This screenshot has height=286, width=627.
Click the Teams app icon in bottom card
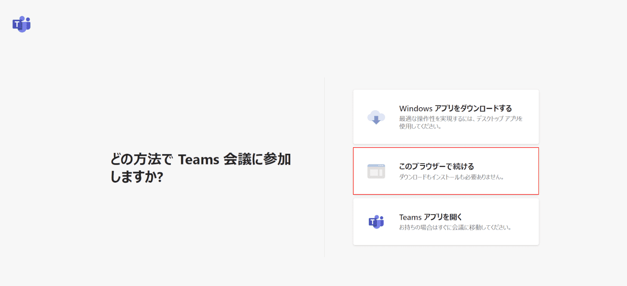pos(376,222)
